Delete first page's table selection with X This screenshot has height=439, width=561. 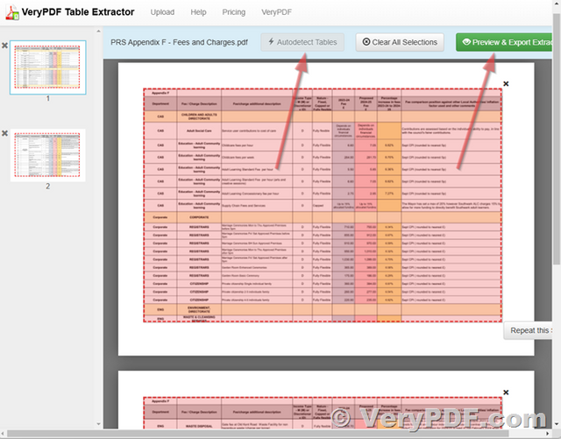[506, 84]
